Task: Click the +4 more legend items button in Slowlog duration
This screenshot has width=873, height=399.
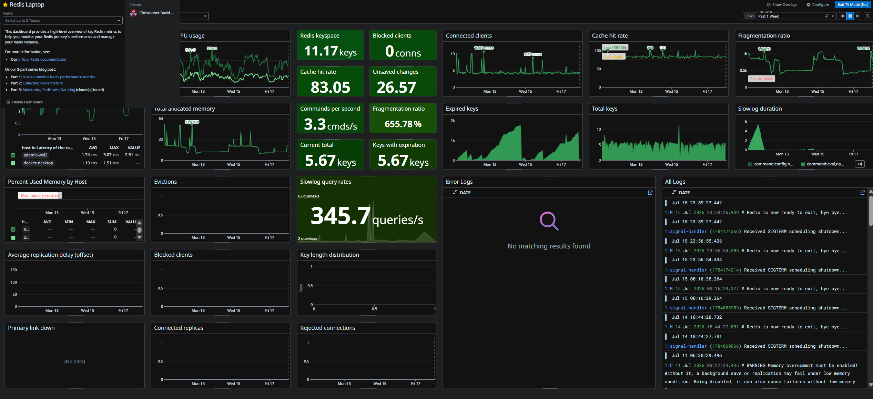Action: pos(860,164)
